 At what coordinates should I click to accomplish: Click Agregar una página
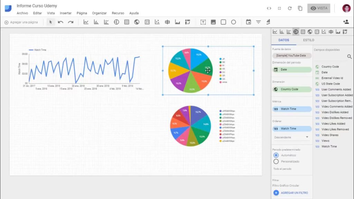pyautogui.click(x=21, y=22)
